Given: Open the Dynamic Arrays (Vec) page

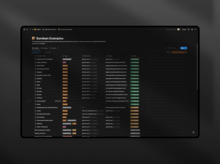Looking at the screenshot, I should [x=44, y=75].
